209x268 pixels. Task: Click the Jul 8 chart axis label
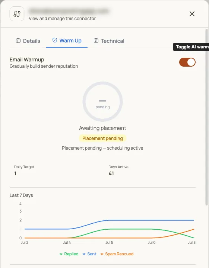191,243
